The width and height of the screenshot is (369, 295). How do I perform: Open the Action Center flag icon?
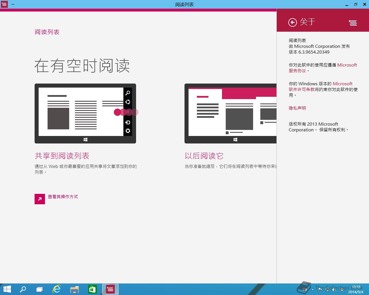click(320, 289)
